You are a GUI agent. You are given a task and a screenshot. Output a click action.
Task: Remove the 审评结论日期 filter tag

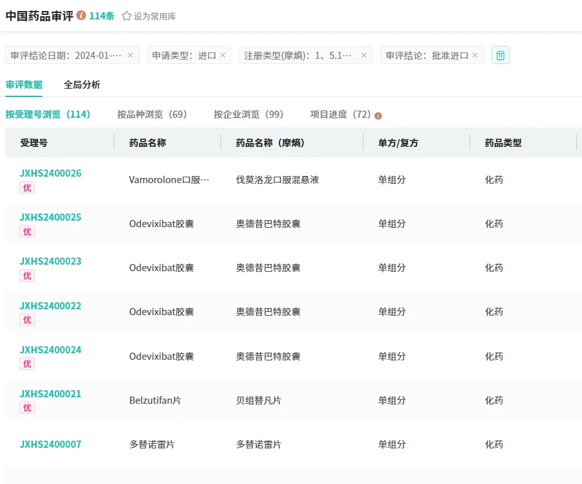(x=130, y=56)
